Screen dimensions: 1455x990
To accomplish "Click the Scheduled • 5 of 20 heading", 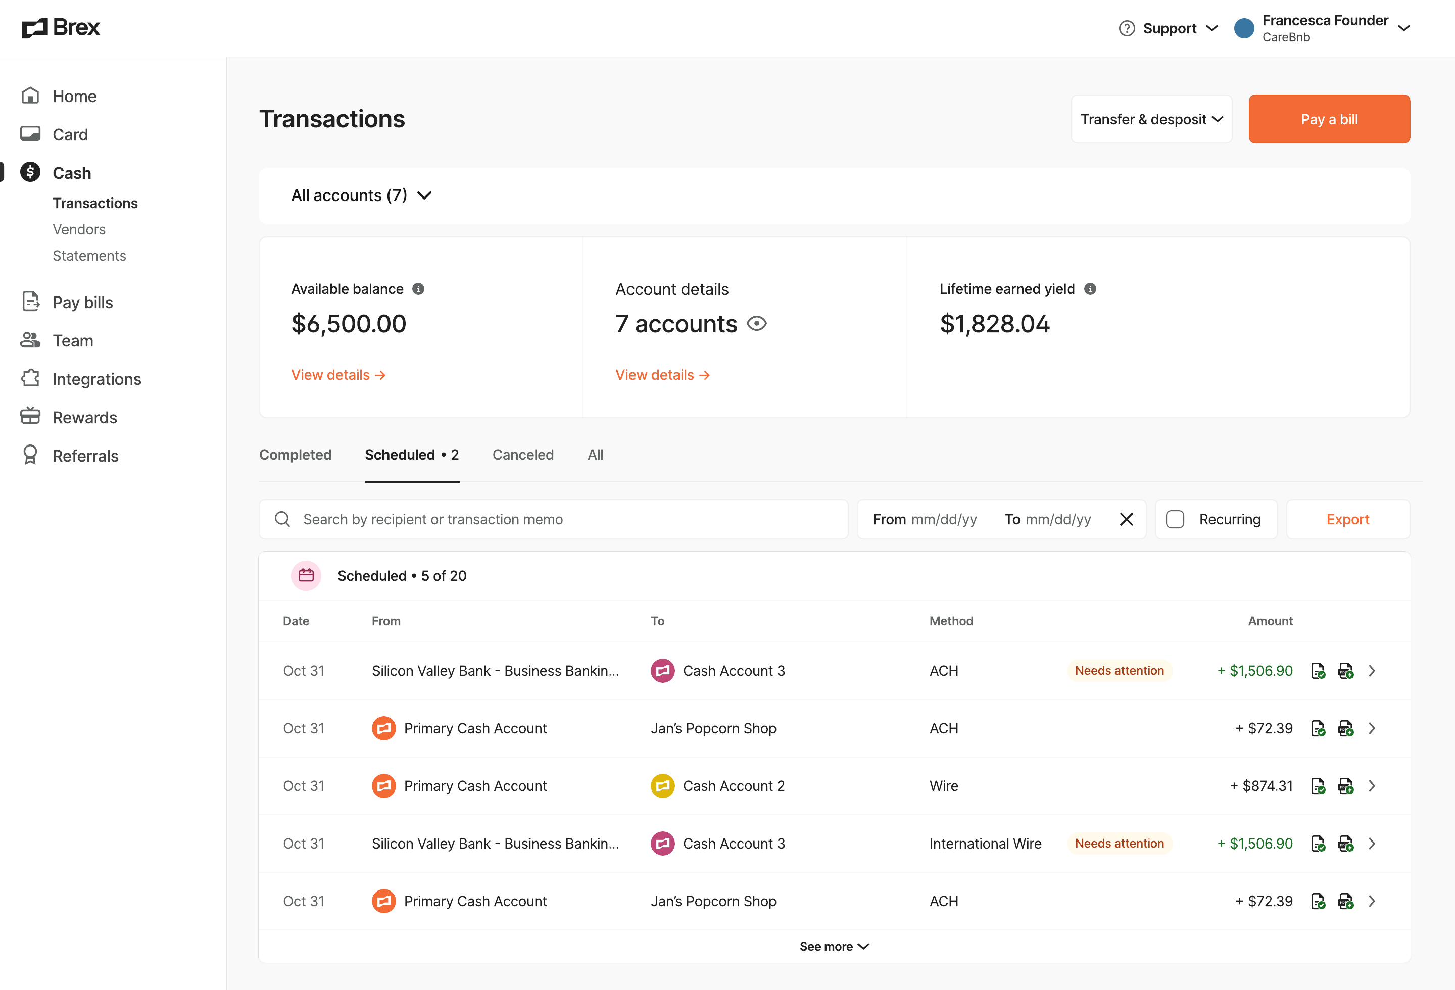I will pos(402,576).
